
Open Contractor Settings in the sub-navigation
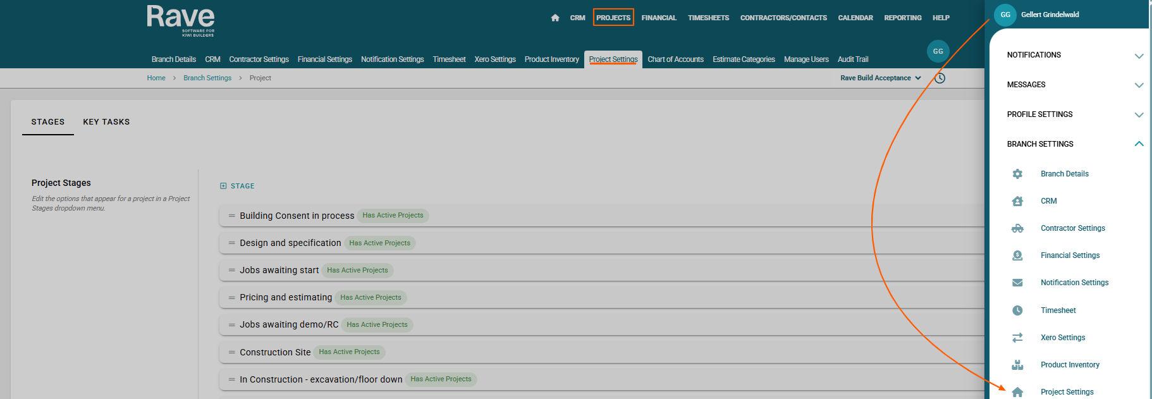click(259, 59)
